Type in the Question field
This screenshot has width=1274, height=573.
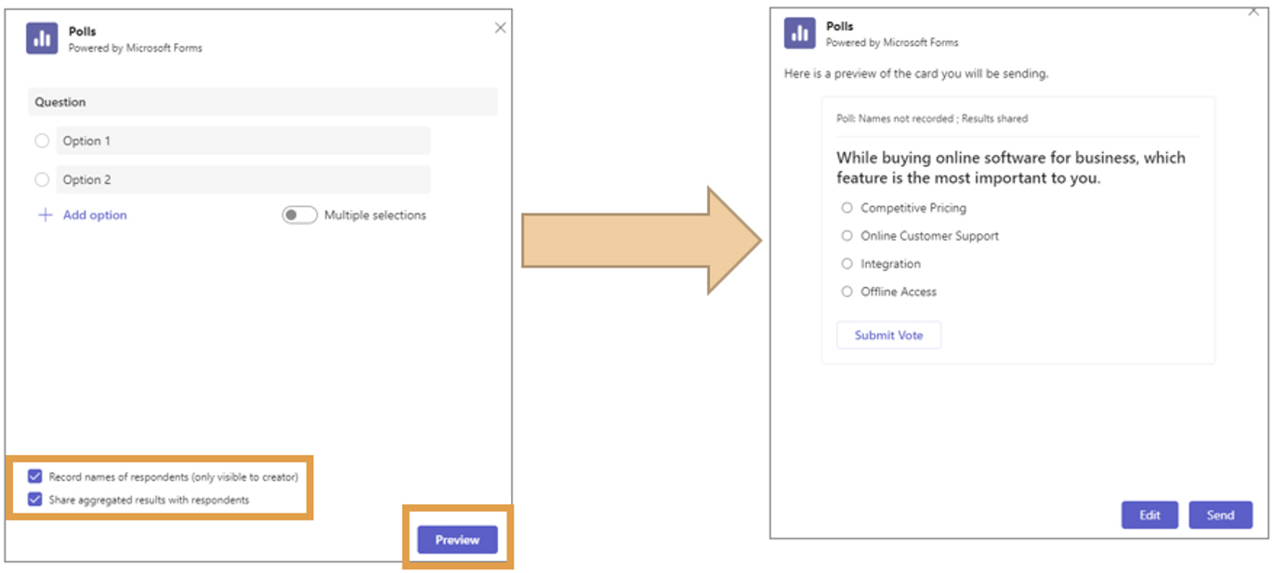263,102
